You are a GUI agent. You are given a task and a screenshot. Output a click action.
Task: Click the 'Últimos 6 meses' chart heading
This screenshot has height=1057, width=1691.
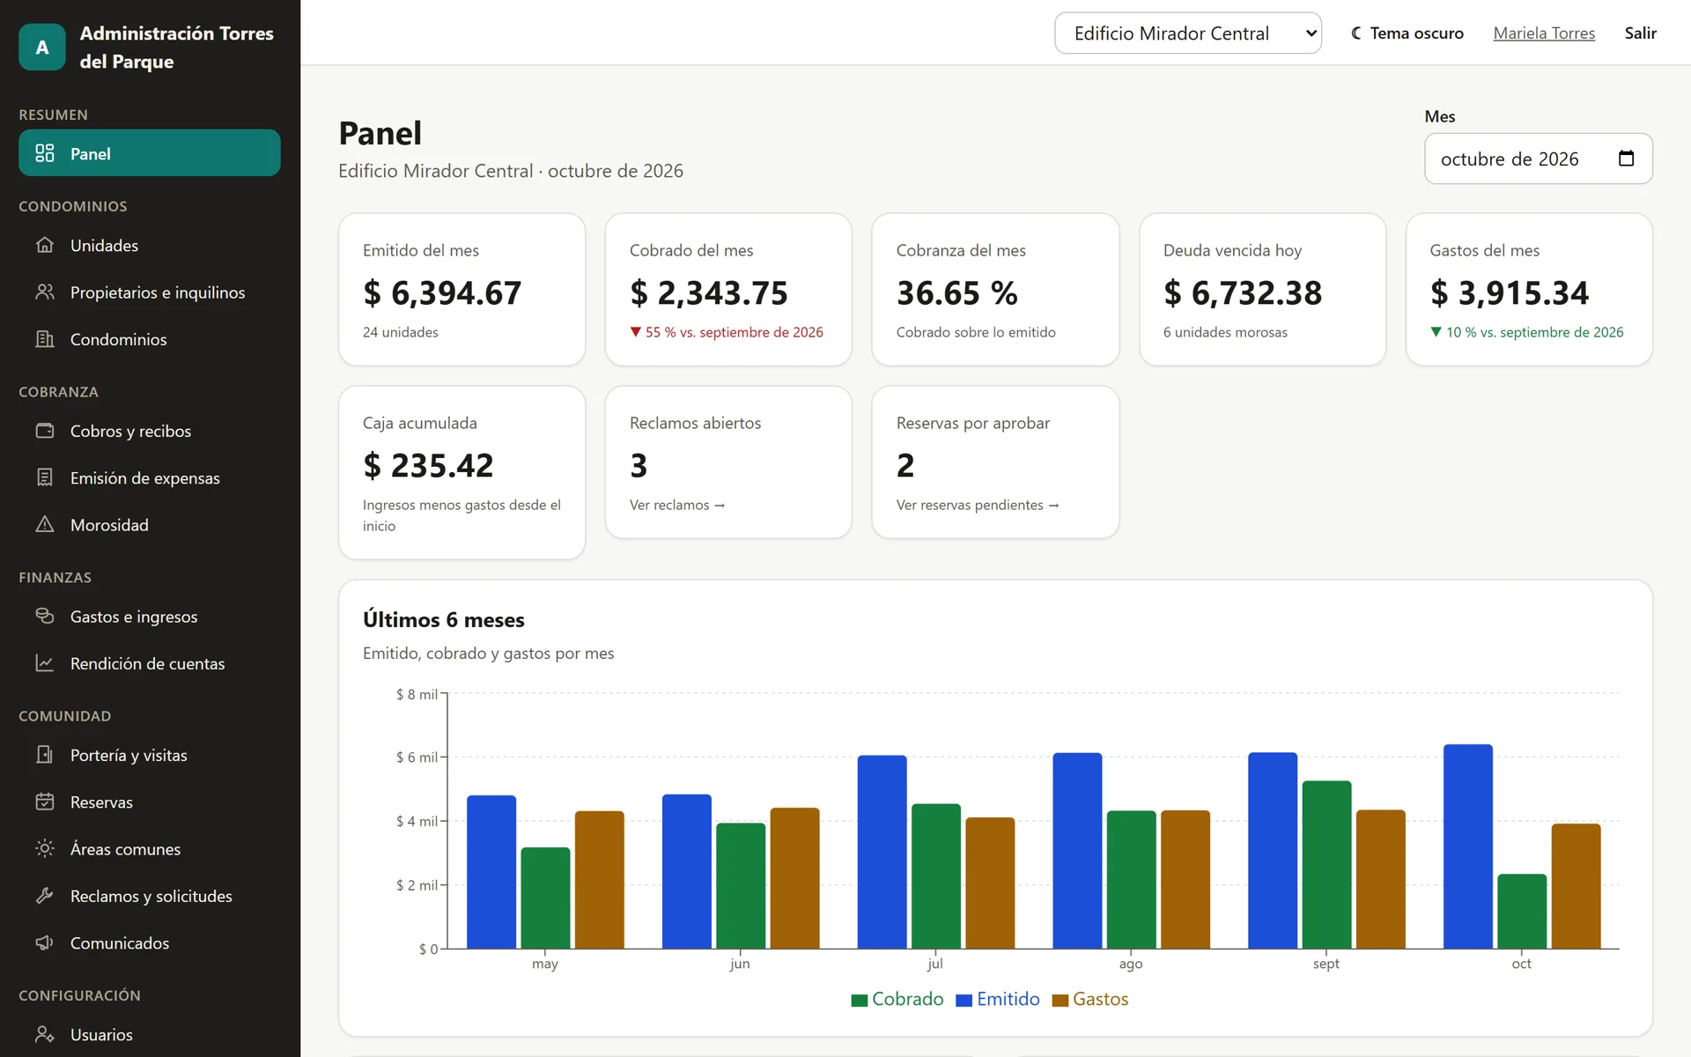point(444,619)
